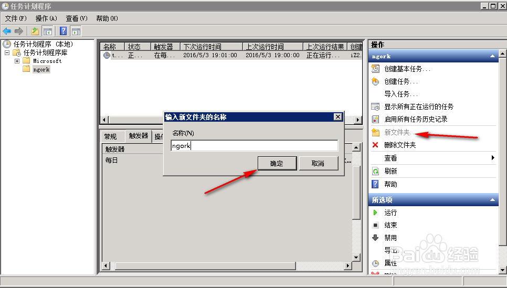Click the 确定 button in dialog
Screen dimensions: 507x288
click(x=277, y=163)
